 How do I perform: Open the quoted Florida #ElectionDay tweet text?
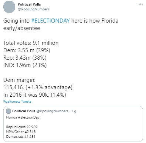24,117
